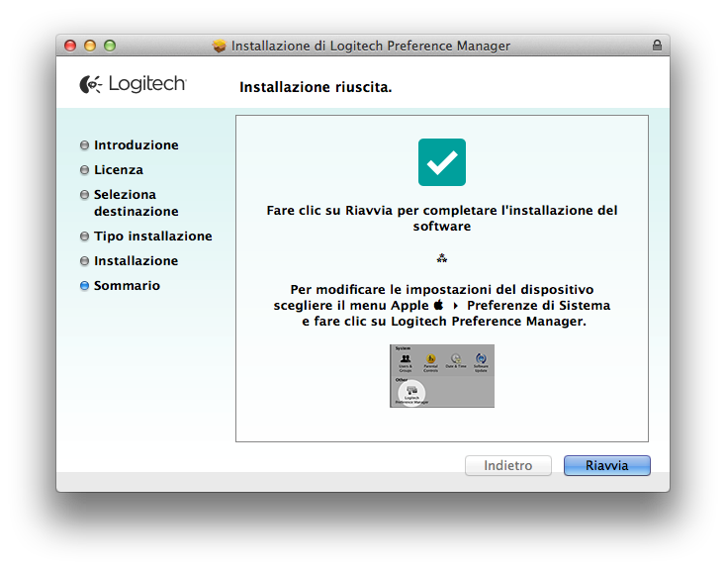726x570 pixels.
Task: Click the System Preferences preview thumbnail
Action: tap(442, 376)
